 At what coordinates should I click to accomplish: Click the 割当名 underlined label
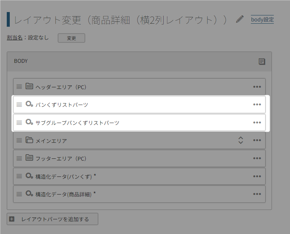point(15,38)
